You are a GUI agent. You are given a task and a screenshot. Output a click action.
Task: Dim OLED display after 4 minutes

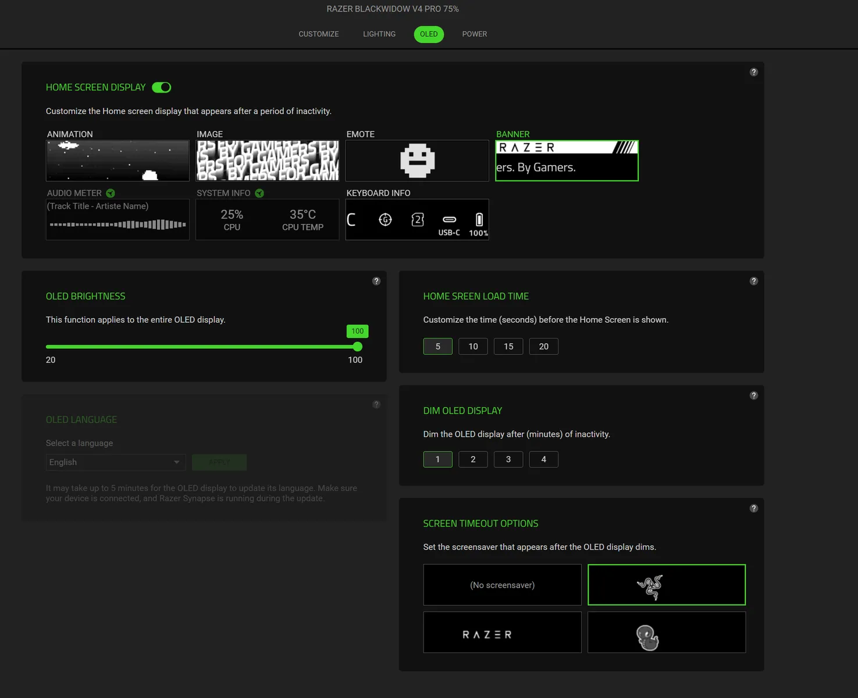coord(544,460)
